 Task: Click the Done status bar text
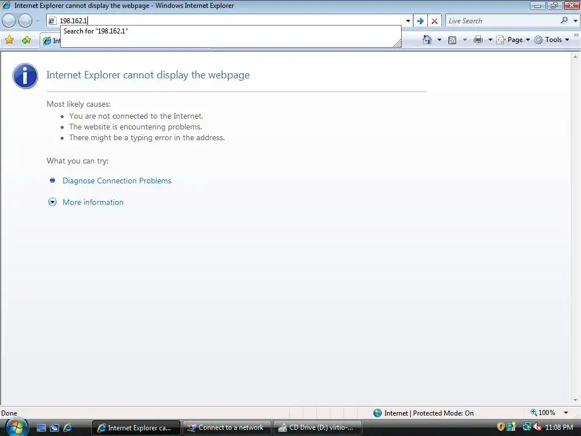click(9, 413)
